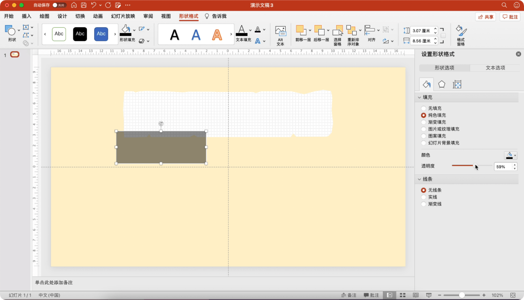The height and width of the screenshot is (300, 524).
Task: Click the 共享 share button
Action: click(x=486, y=16)
